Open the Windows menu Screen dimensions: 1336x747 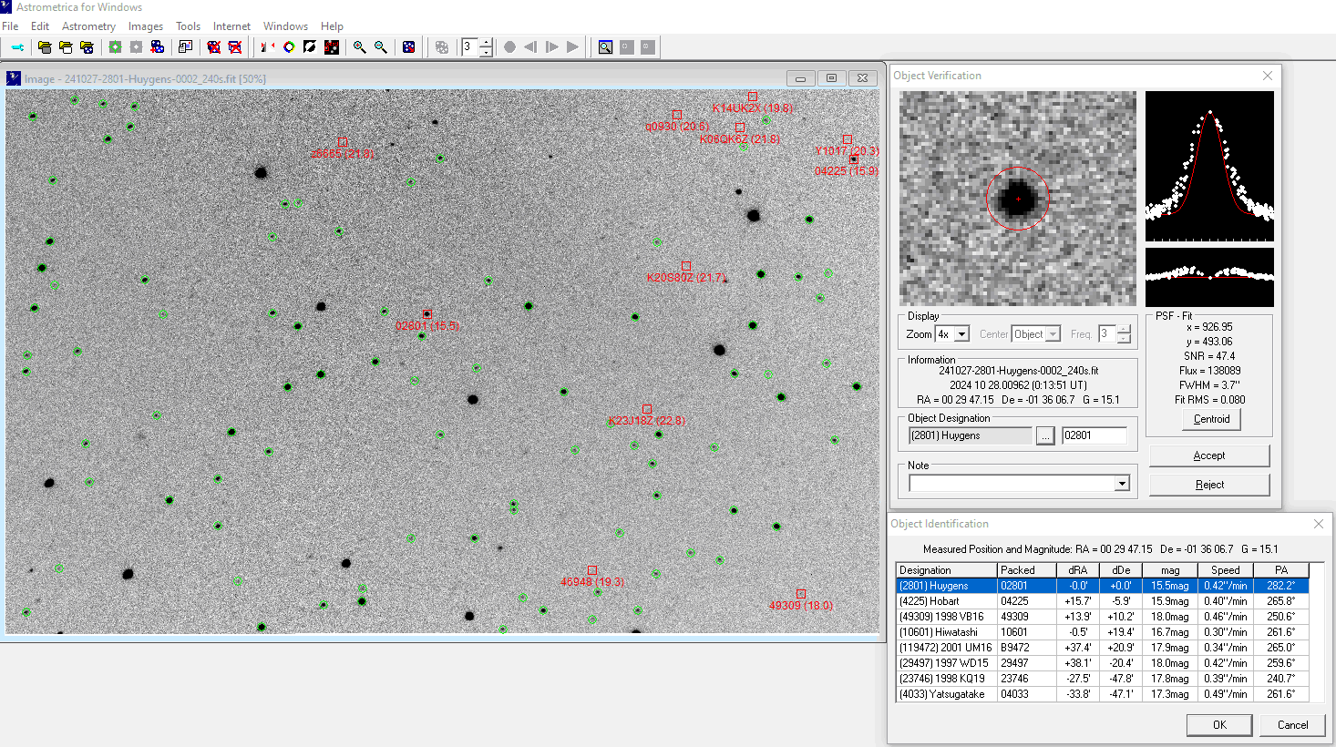pos(285,26)
